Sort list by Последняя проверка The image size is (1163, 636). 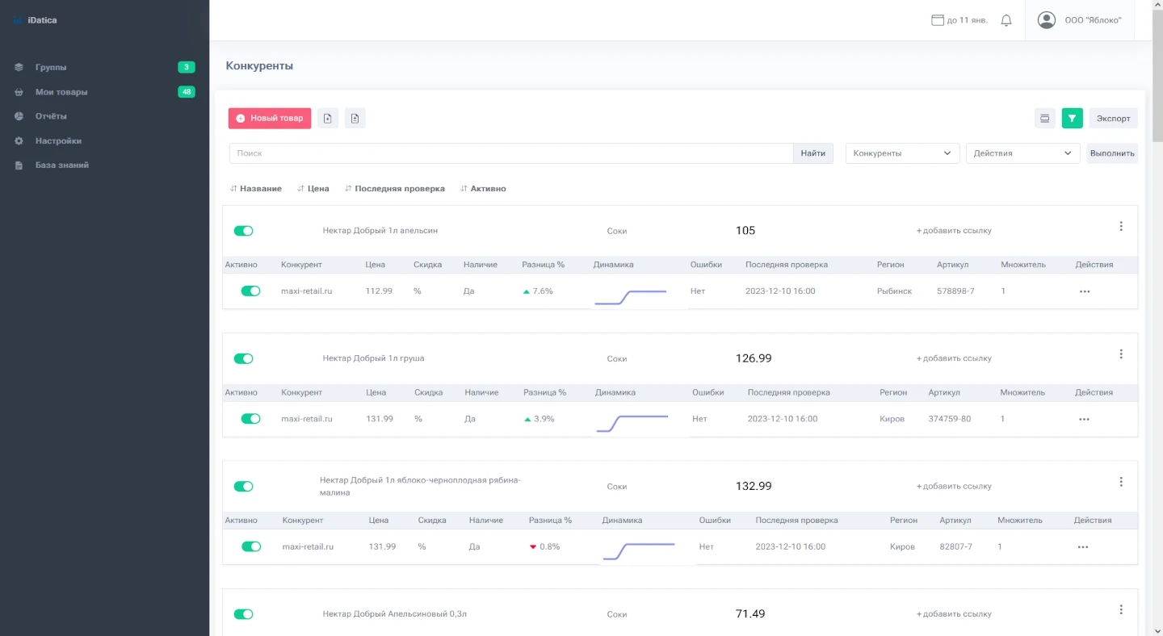click(x=395, y=189)
